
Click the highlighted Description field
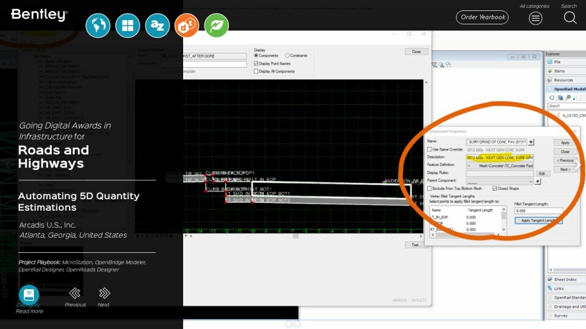(500, 158)
